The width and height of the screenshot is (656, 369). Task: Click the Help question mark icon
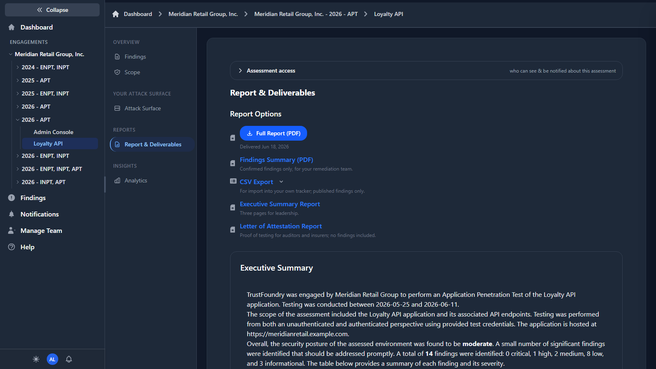[x=11, y=247]
